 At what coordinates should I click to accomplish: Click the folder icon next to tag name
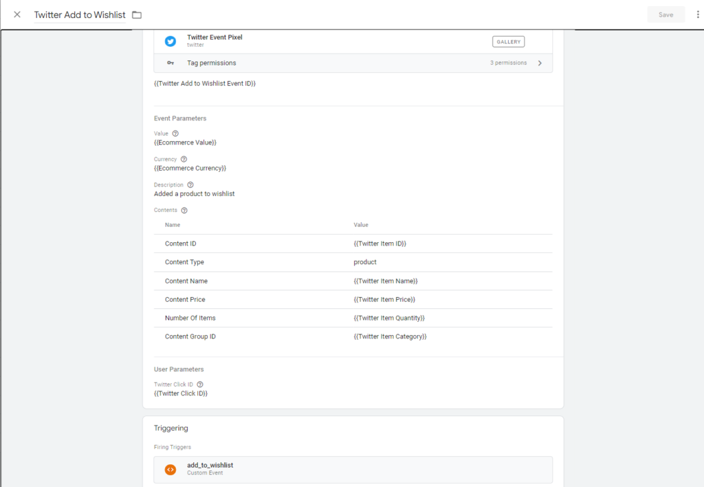click(137, 14)
